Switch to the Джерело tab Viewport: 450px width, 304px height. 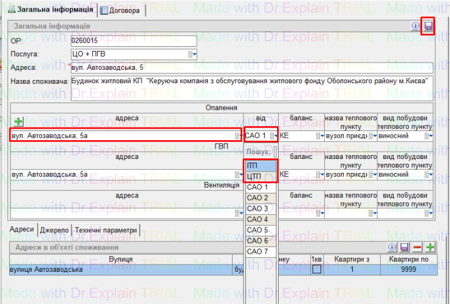pos(54,230)
